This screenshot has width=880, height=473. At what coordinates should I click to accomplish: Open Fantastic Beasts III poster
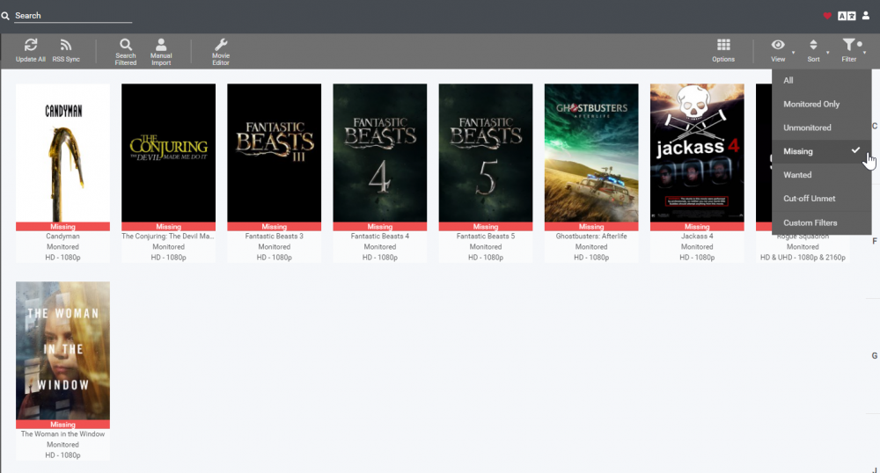coord(275,153)
